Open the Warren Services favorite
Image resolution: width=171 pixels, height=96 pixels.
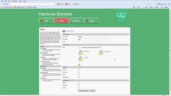pyautogui.click(x=8, y=7)
